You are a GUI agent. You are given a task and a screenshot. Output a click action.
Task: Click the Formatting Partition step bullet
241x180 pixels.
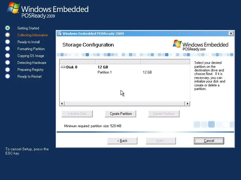coord(8,49)
